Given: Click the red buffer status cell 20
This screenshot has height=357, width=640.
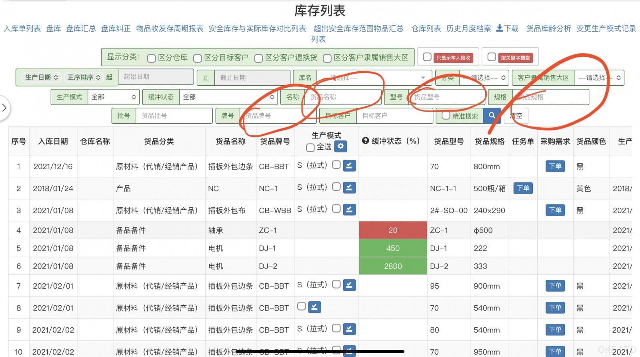Looking at the screenshot, I should click(393, 230).
